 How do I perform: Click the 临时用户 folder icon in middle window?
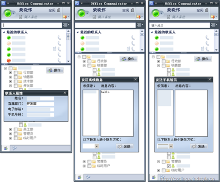(94, 166)
